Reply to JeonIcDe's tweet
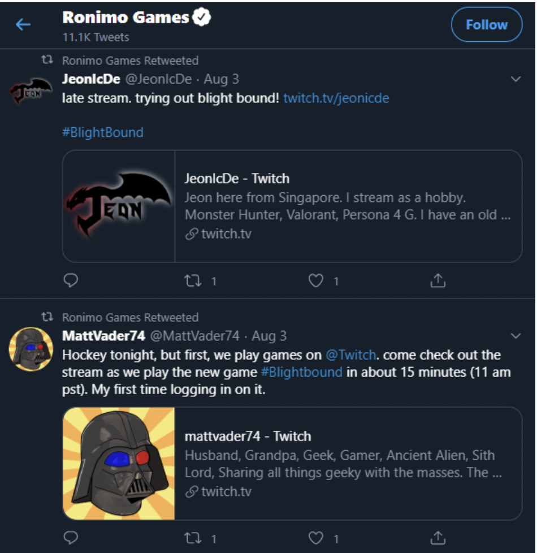The height and width of the screenshot is (553, 537). (x=71, y=280)
